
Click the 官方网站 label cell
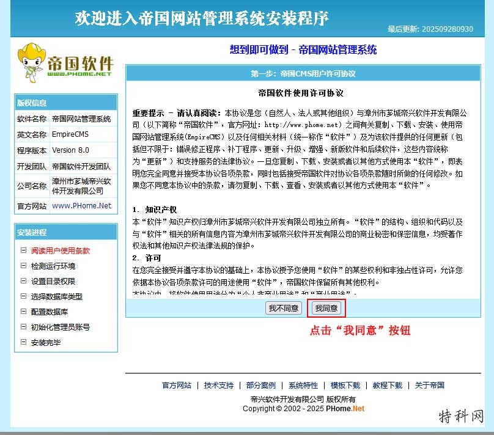[32, 206]
